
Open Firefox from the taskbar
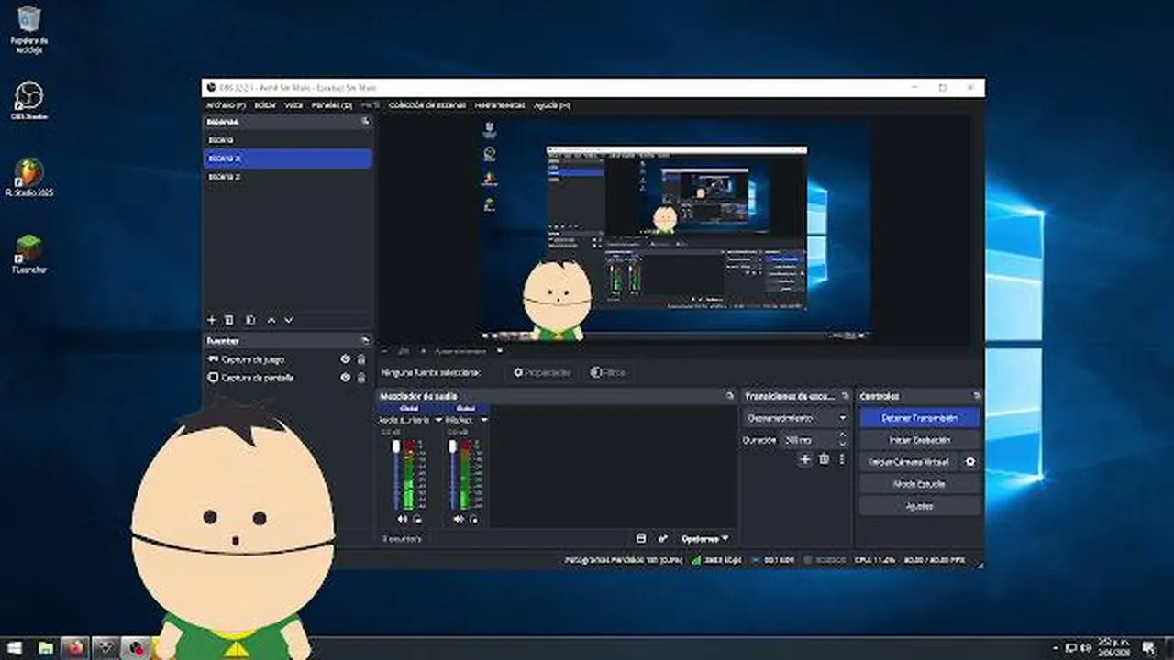[x=75, y=648]
